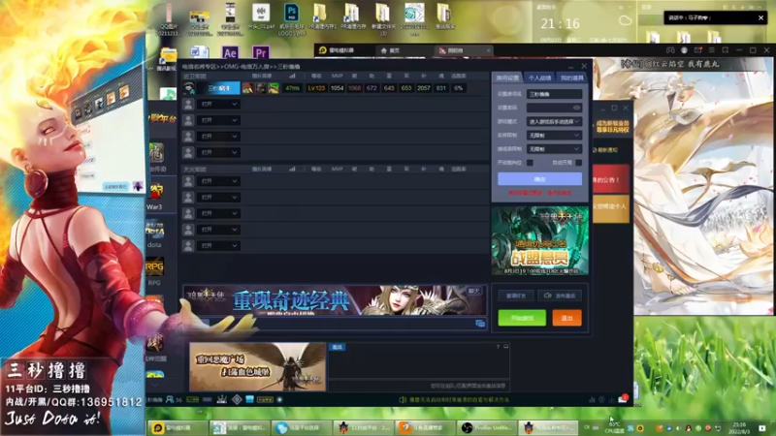
Task: Click the room name input field
Action: coord(554,94)
